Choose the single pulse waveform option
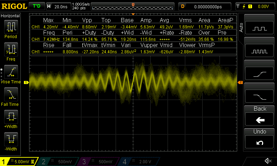The width and height of the screenshot is (277, 166). (260, 29)
